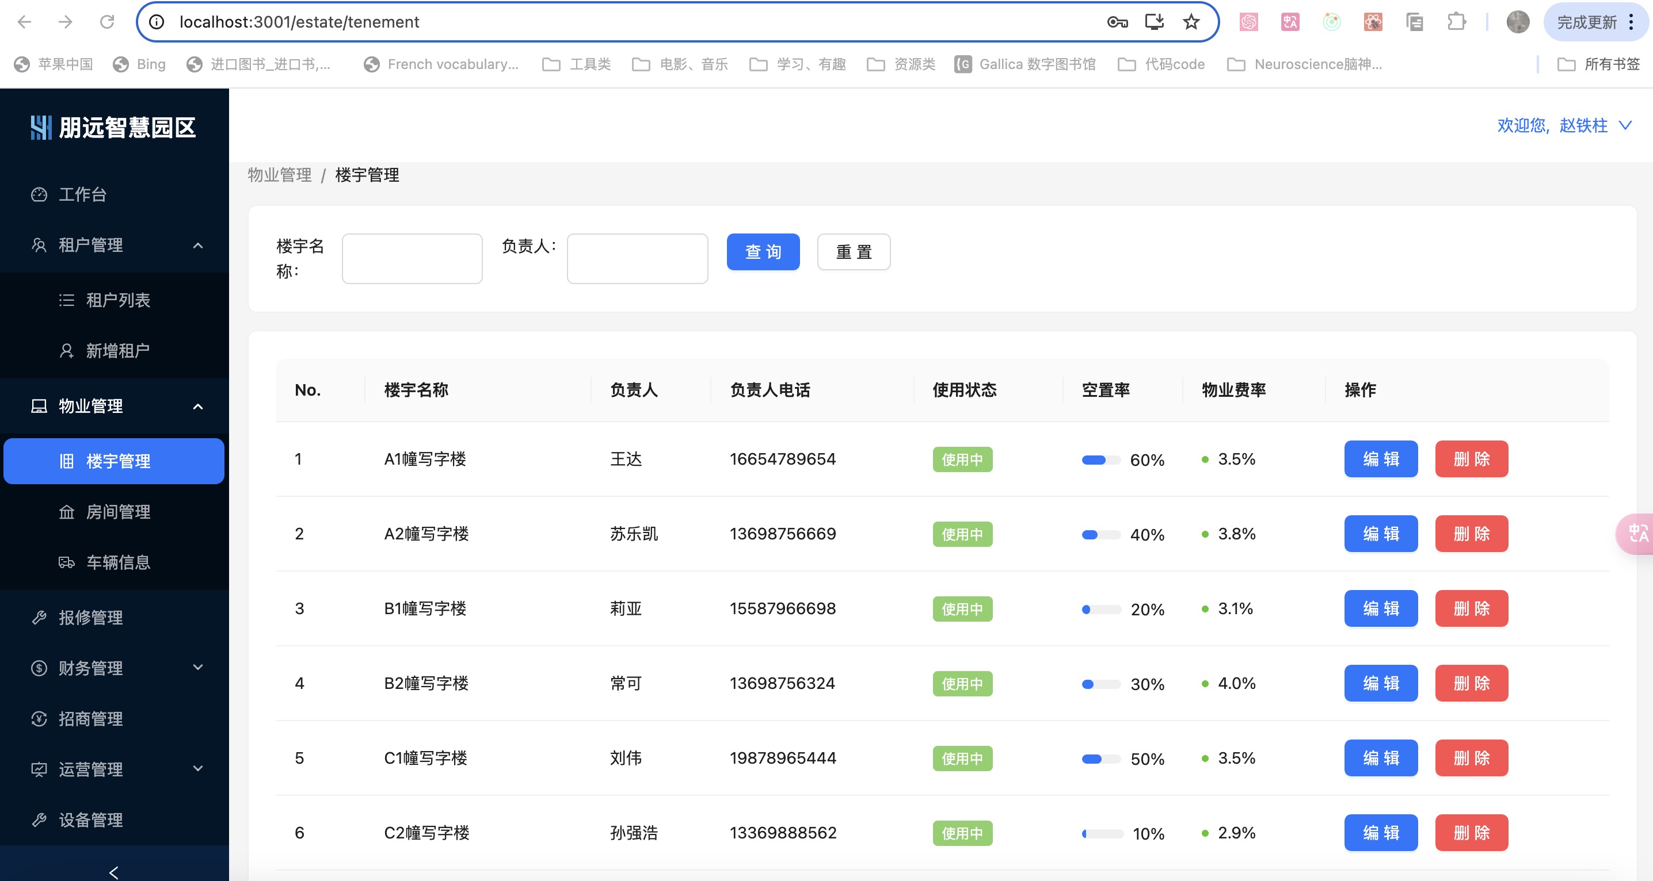Open the orange atom extension icon
This screenshot has width=1653, height=881.
coord(1373,22)
